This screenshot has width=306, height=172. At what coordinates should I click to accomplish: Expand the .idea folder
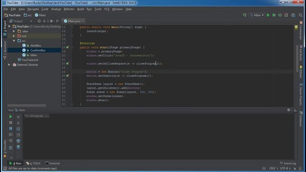tap(14, 31)
